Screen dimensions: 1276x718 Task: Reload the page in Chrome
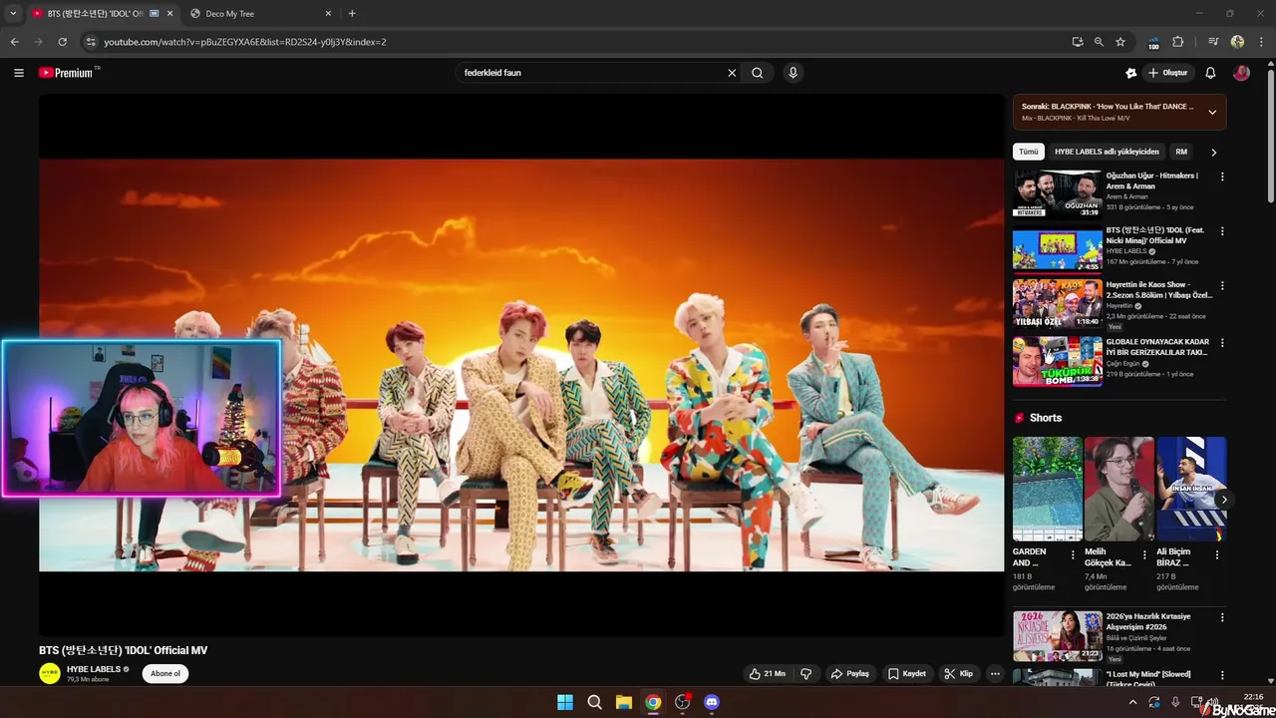(62, 42)
